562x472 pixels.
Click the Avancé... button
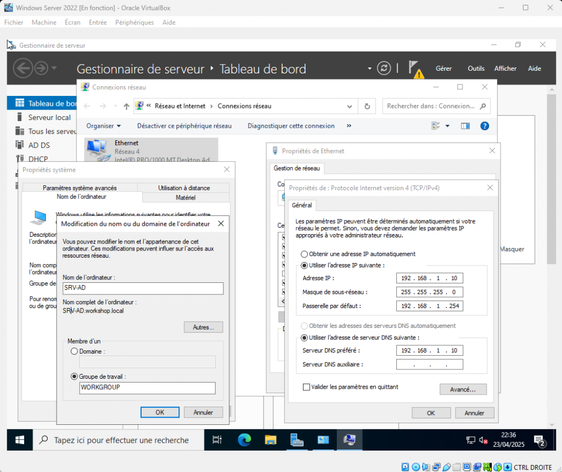point(463,389)
